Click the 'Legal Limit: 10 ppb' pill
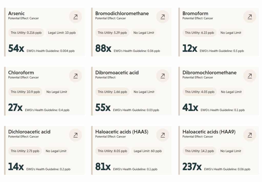This screenshot has width=262, height=182. click(x=62, y=33)
